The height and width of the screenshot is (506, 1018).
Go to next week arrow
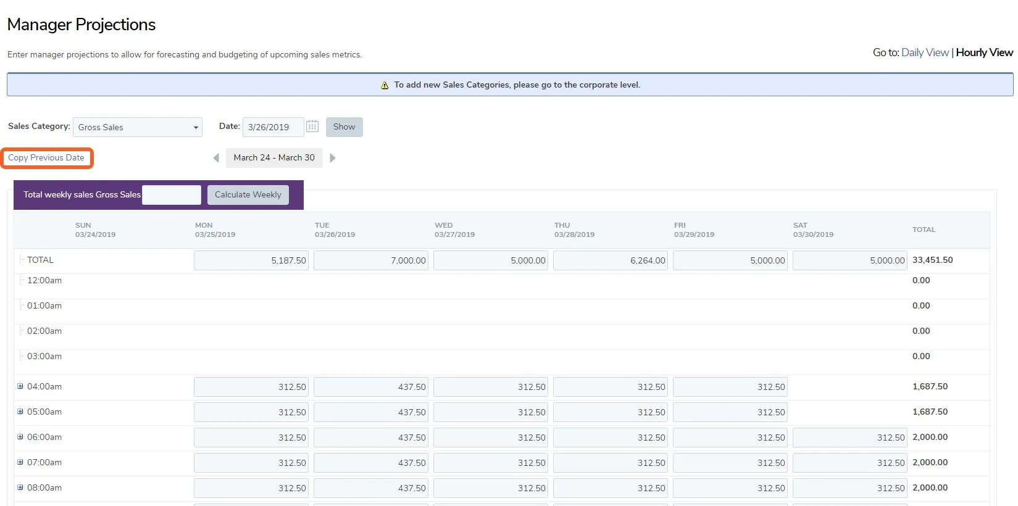pyautogui.click(x=333, y=158)
